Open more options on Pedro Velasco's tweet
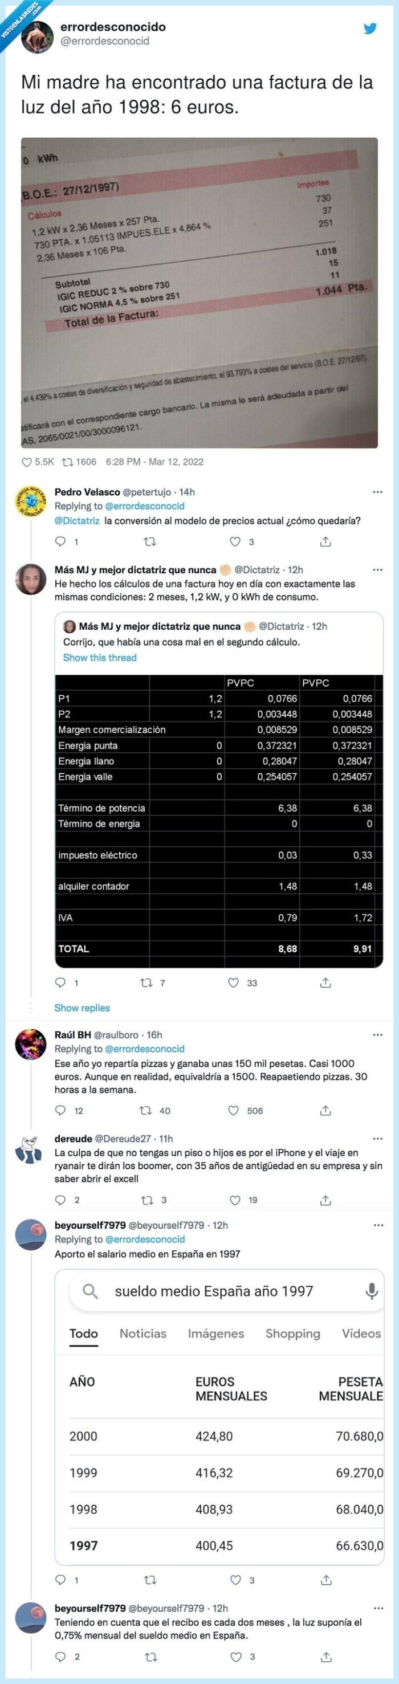This screenshot has height=1684, width=399. [x=377, y=492]
